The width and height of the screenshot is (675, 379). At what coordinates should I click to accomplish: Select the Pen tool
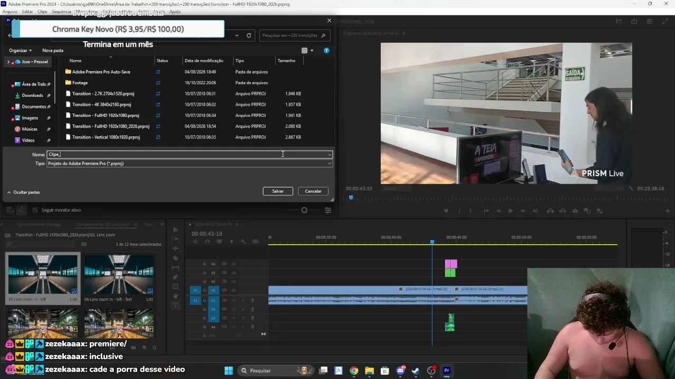[176, 277]
